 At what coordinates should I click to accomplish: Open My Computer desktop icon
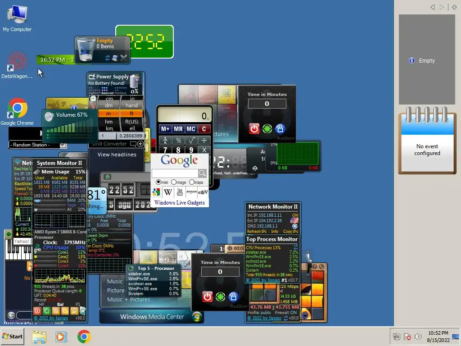(x=17, y=18)
